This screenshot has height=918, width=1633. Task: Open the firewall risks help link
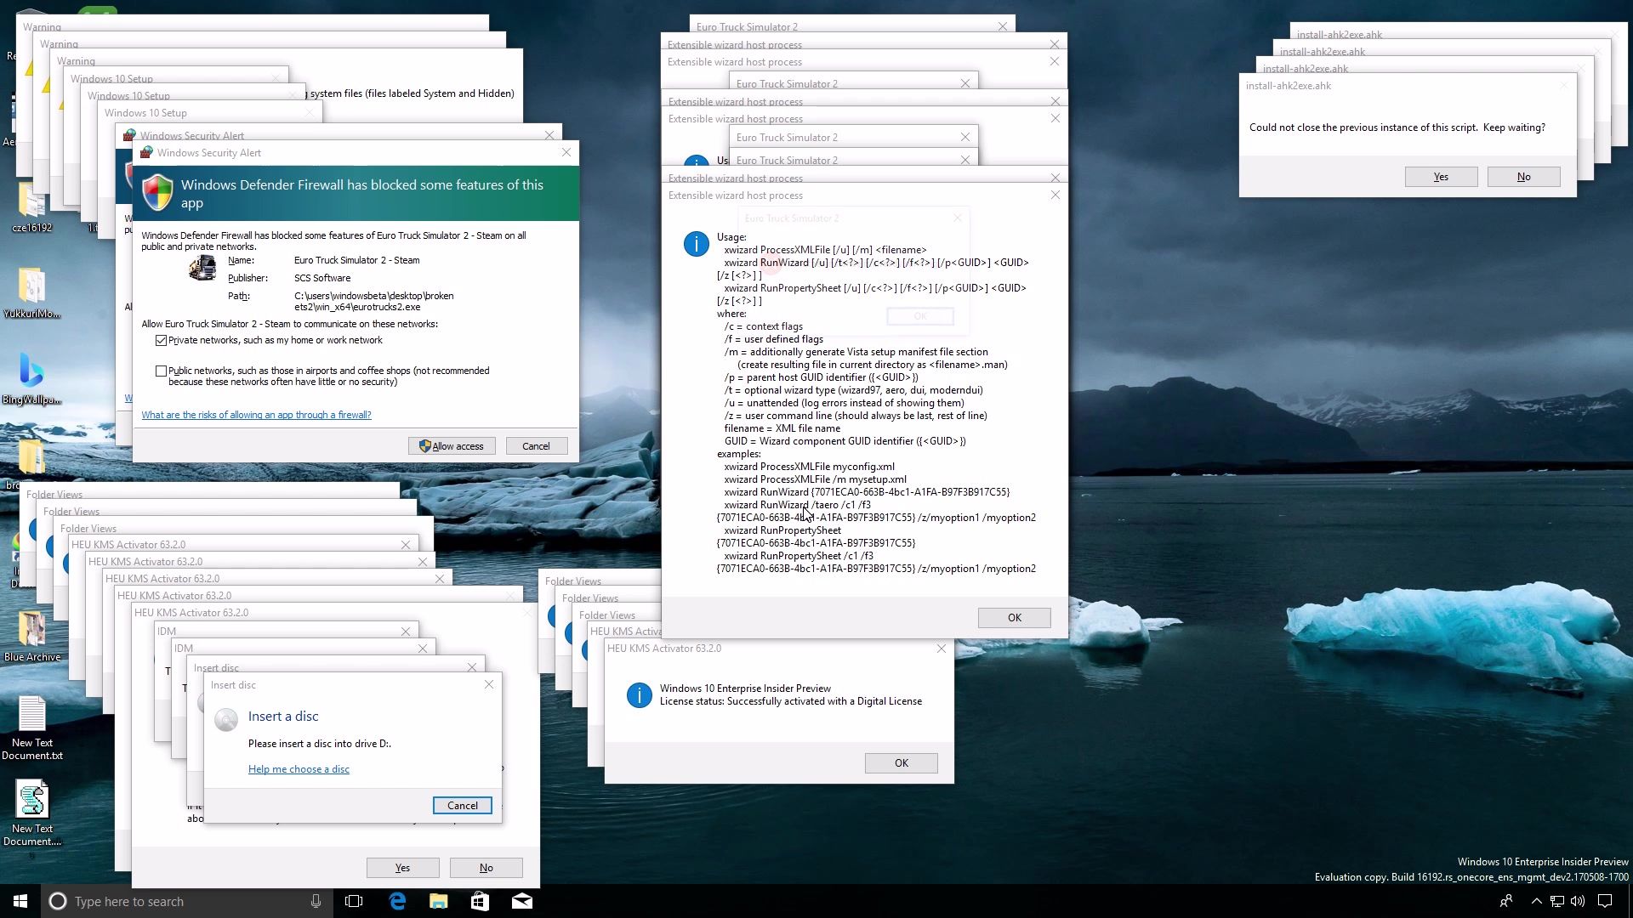[x=256, y=415]
